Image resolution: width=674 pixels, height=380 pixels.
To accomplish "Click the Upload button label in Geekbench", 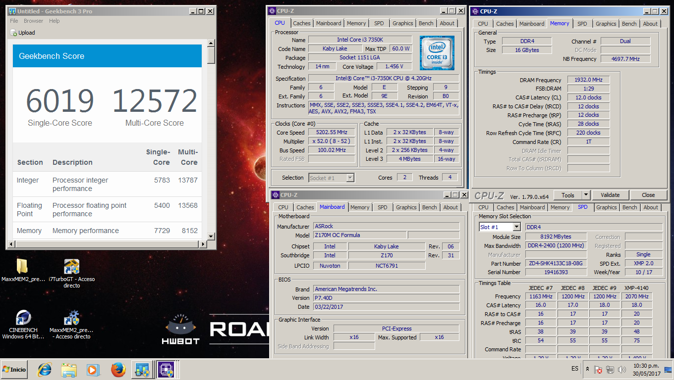I will tap(27, 33).
